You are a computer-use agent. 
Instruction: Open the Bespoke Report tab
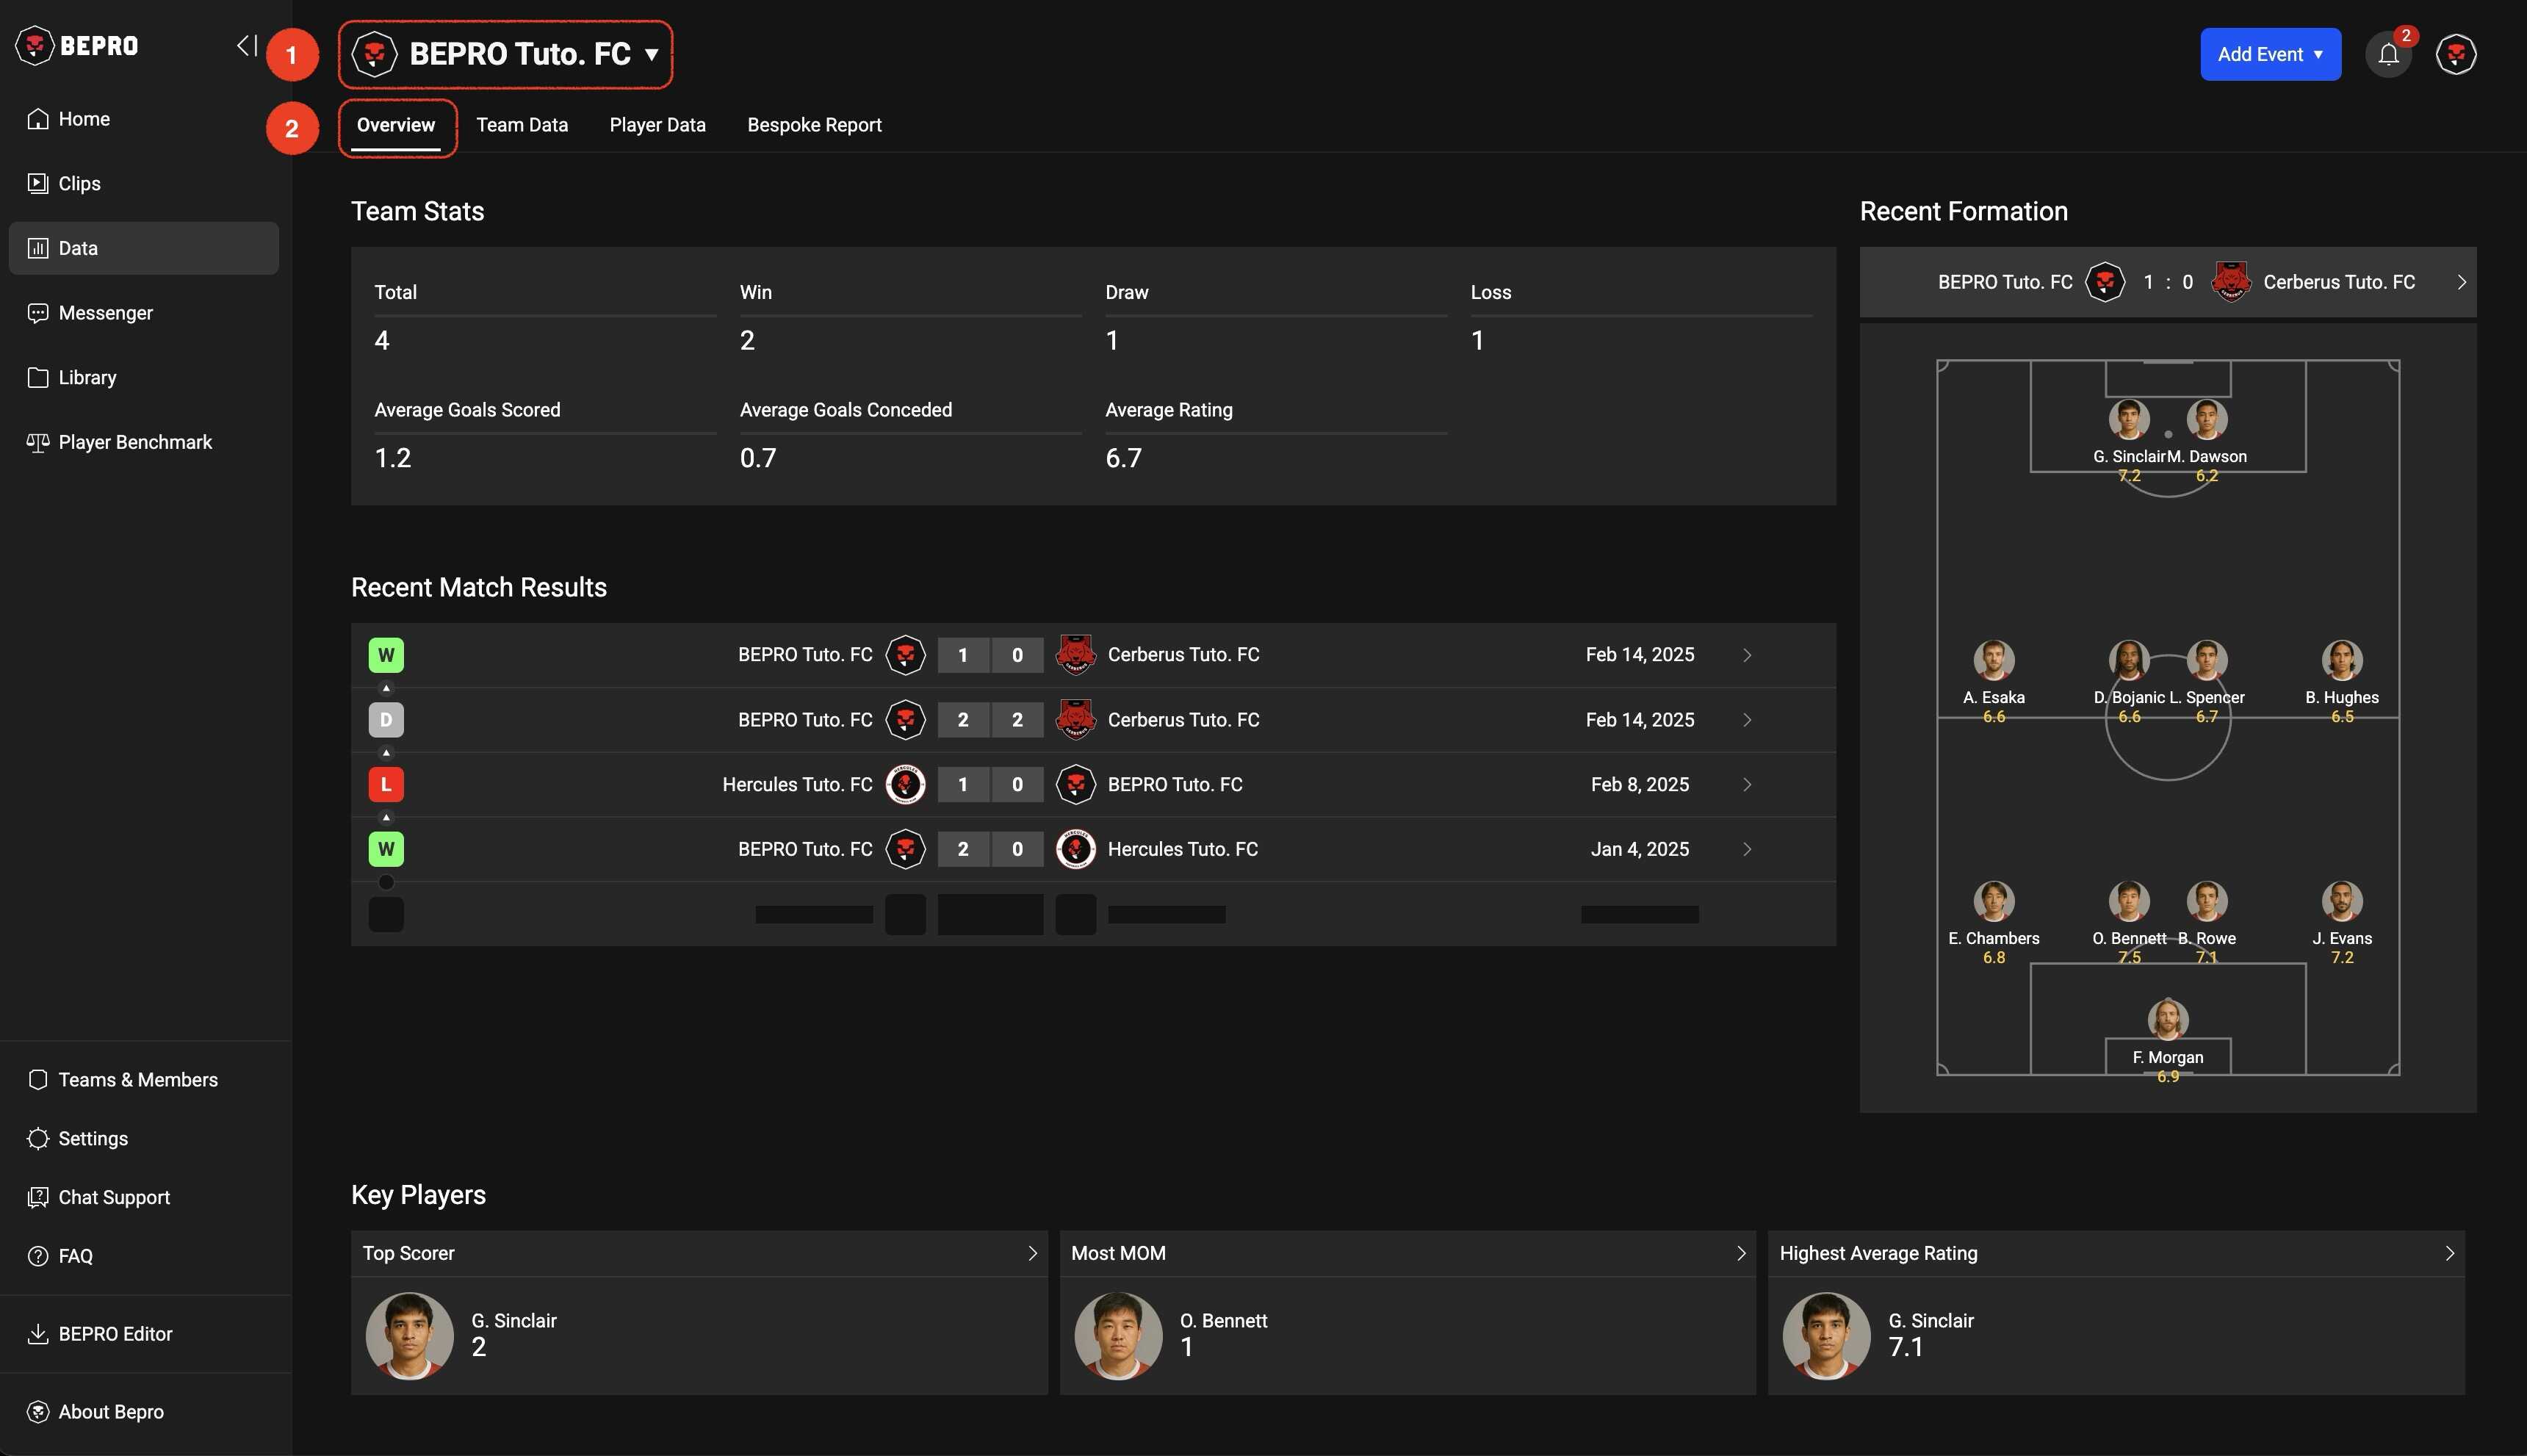point(814,125)
